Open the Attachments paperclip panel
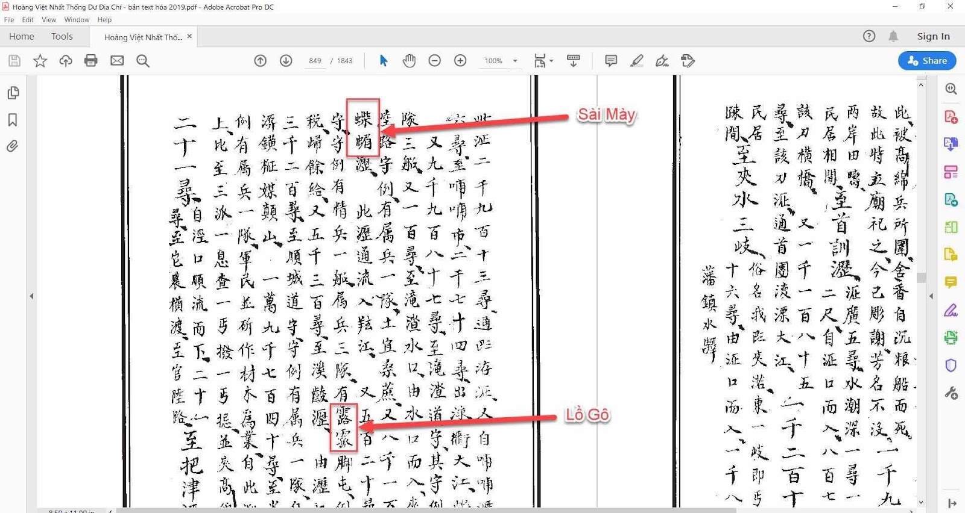This screenshot has height=513, width=965. tap(13, 146)
